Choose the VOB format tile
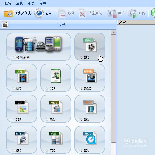 pyautogui.click(x=56, y=140)
